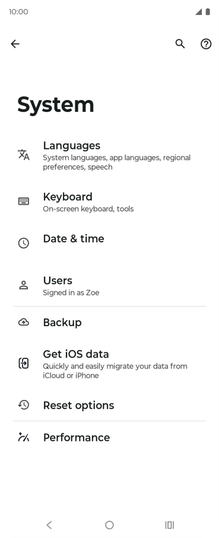Open Languages settings
Screen dimensions: 219x538
coord(109,156)
